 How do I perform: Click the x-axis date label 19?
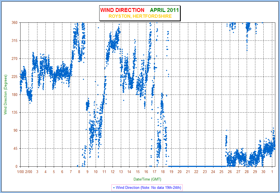[171, 172]
